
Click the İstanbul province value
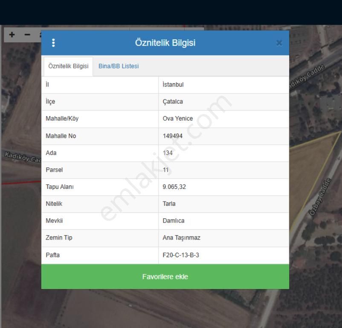point(173,85)
